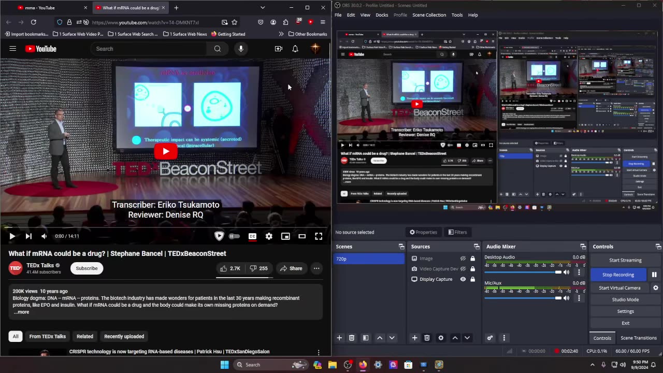This screenshot has width=663, height=373.
Task: Open Firefox extensions puzzle icon
Action: (285, 22)
